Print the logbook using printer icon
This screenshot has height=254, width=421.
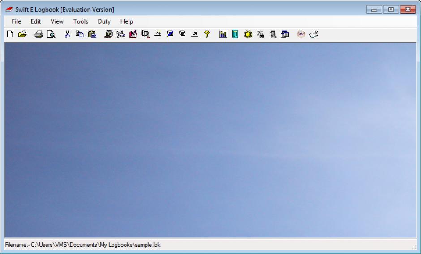[x=39, y=34]
